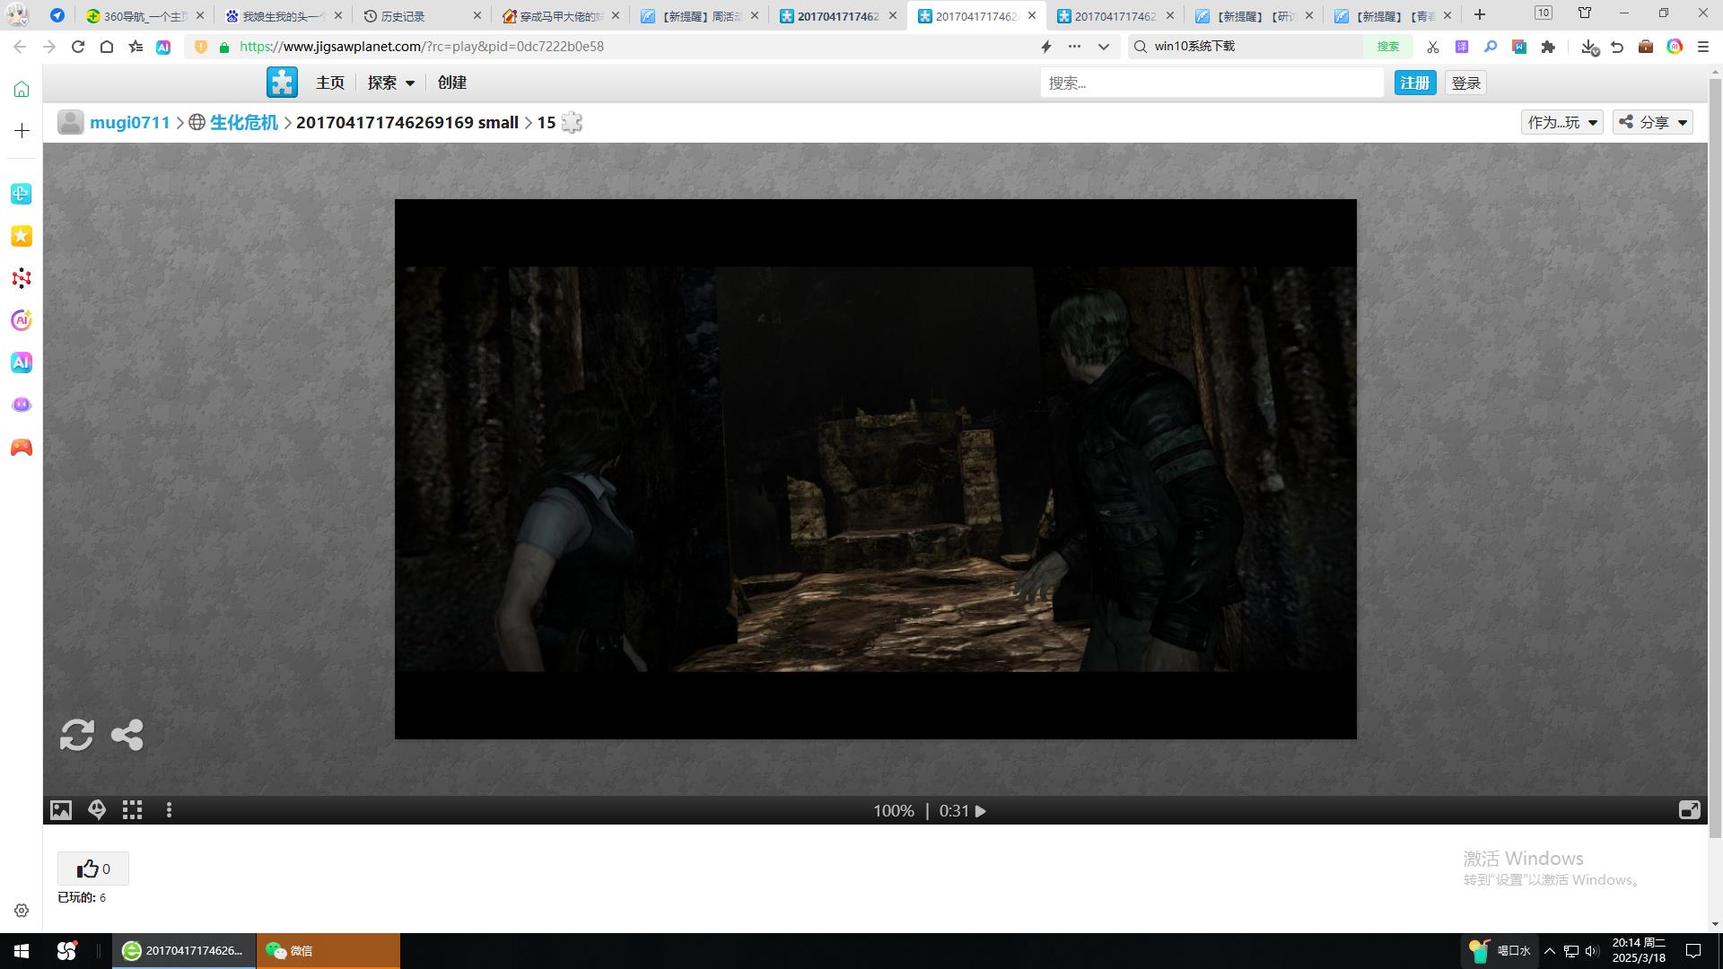Open the extensions puzzle-piece icon
This screenshot has width=1723, height=969.
point(1548,47)
